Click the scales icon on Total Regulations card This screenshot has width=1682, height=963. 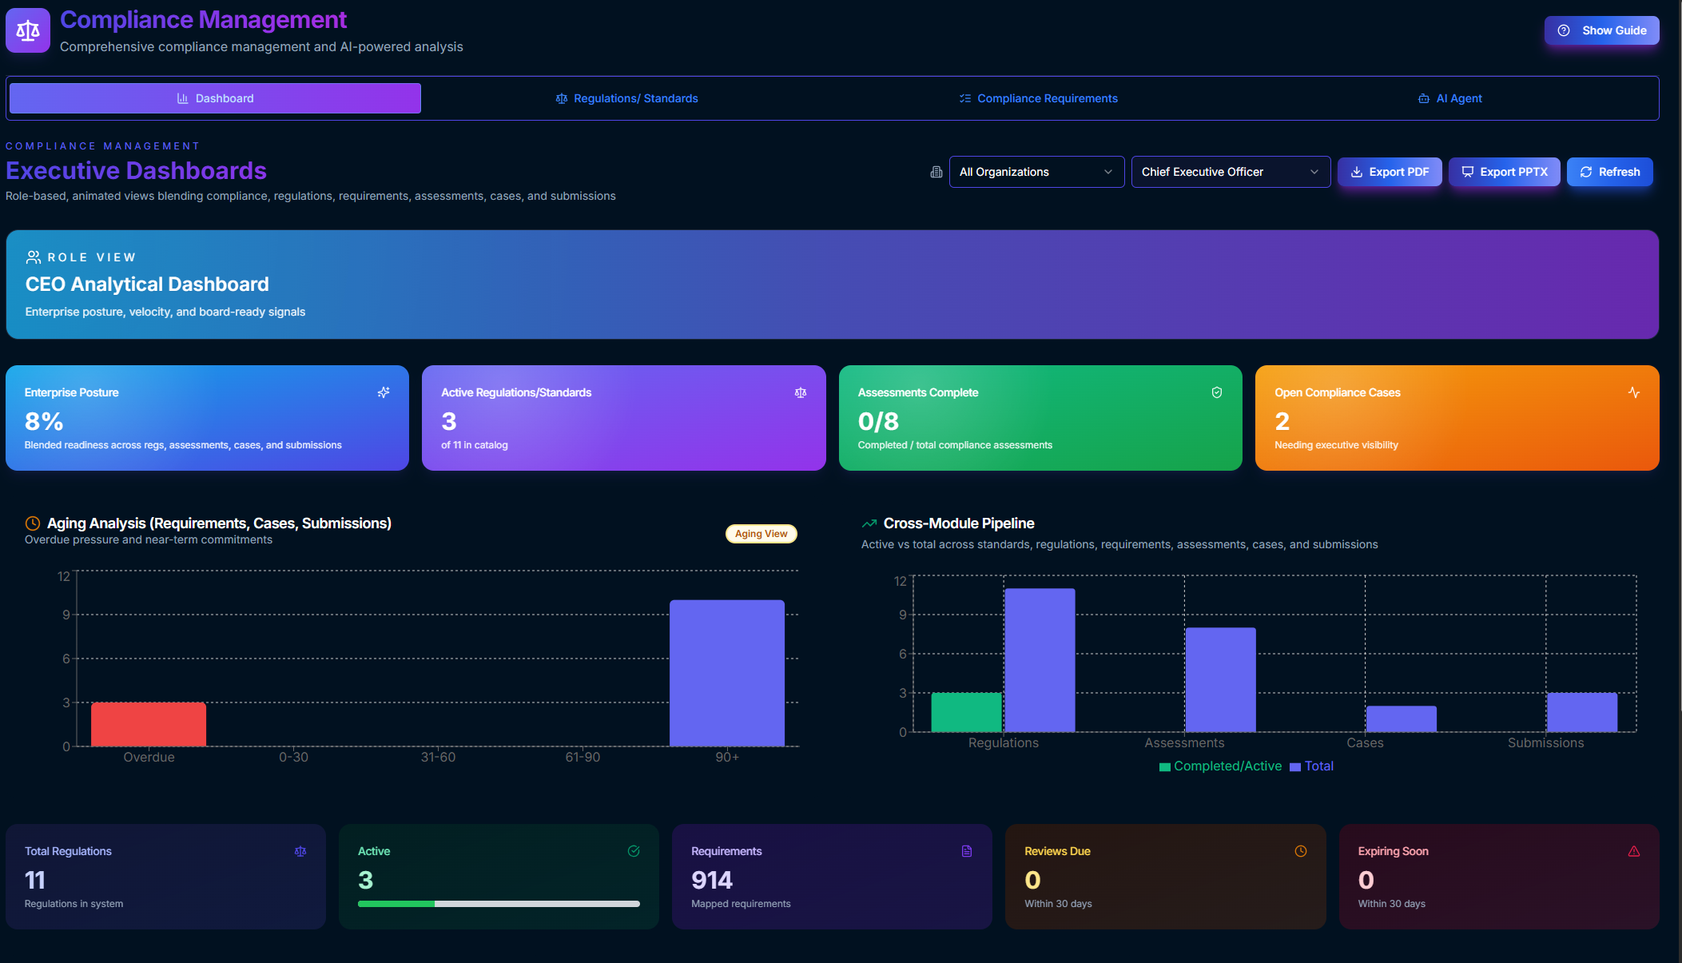300,851
